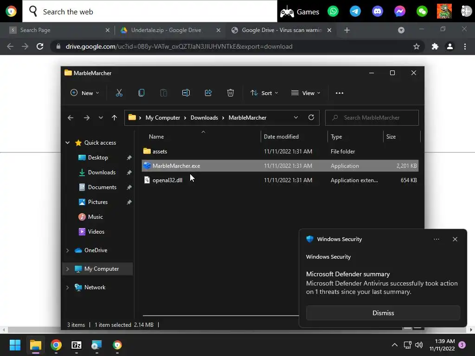The width and height of the screenshot is (475, 356).
Task: Click Downloads in the address breadcrumb
Action: pyautogui.click(x=204, y=118)
